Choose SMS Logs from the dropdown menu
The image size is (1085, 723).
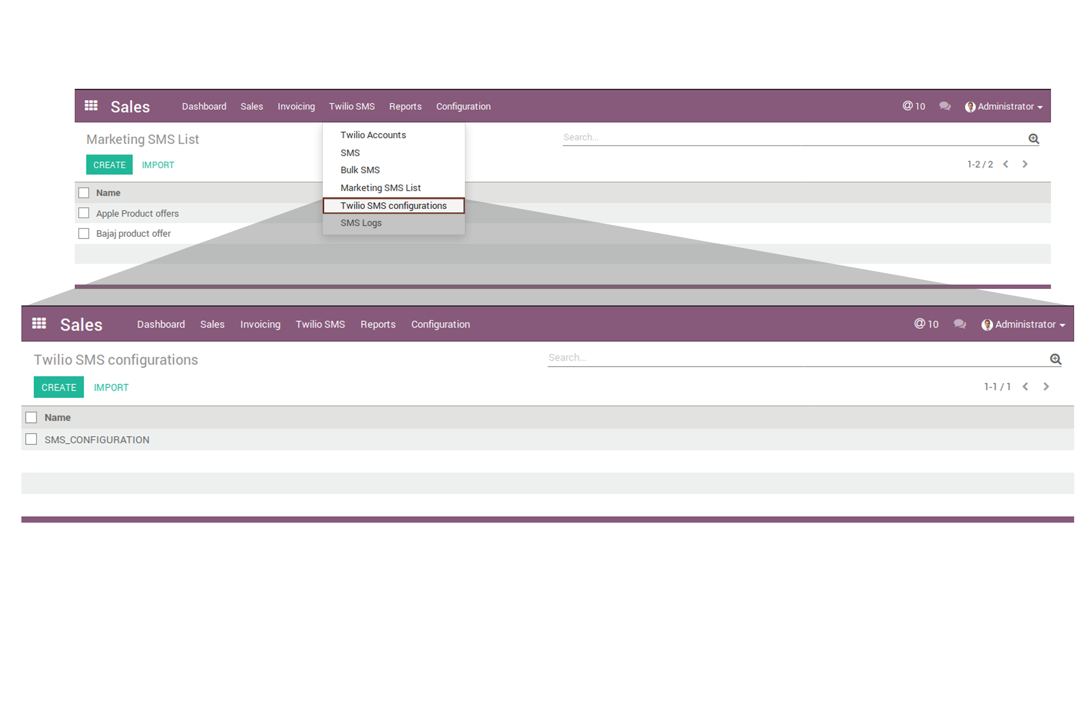(x=361, y=223)
